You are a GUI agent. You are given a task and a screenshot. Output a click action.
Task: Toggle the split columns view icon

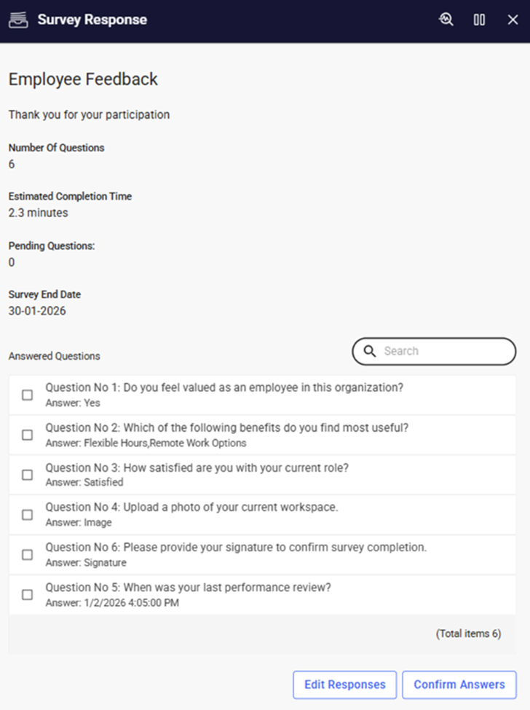click(479, 20)
